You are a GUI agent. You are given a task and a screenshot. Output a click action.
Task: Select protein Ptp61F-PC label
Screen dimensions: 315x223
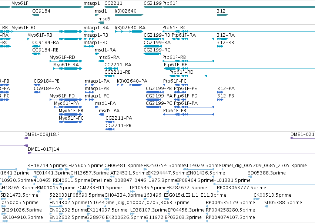pos(175,81)
